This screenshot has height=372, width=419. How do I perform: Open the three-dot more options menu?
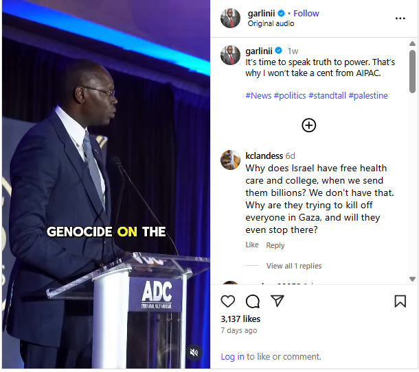(x=400, y=18)
